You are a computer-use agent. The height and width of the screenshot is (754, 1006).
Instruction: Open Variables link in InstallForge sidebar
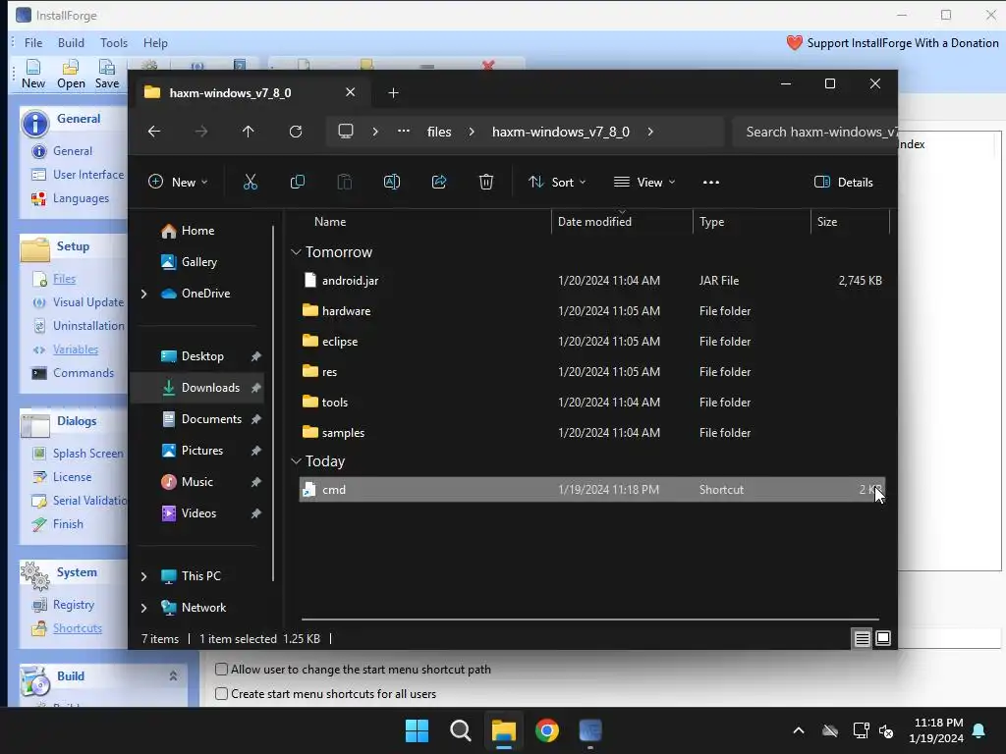(76, 350)
